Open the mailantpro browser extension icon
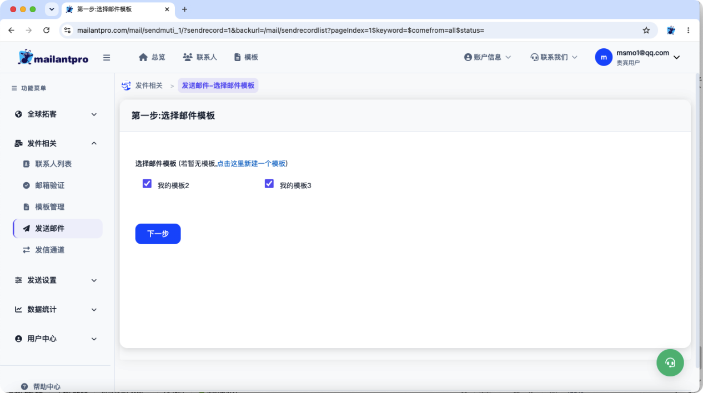Viewport: 703px width, 393px height. tap(671, 31)
